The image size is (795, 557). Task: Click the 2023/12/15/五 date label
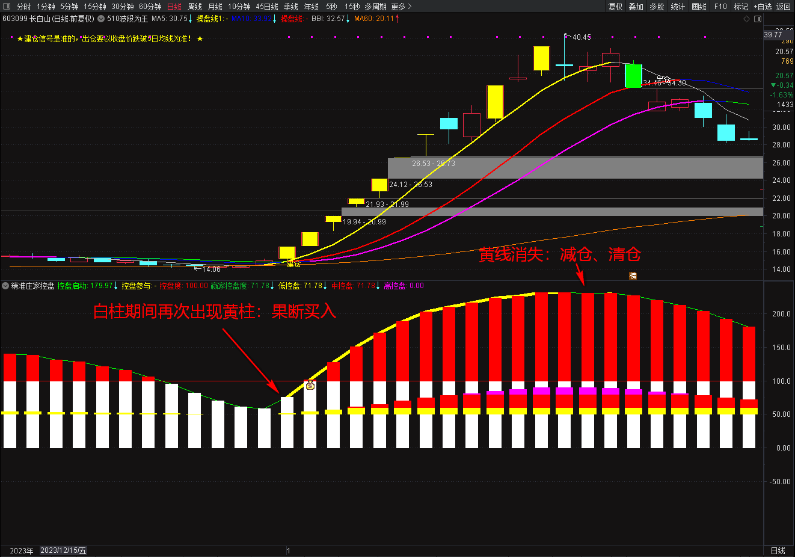click(x=64, y=550)
